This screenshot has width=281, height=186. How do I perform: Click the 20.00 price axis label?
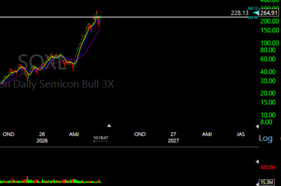click(x=268, y=93)
